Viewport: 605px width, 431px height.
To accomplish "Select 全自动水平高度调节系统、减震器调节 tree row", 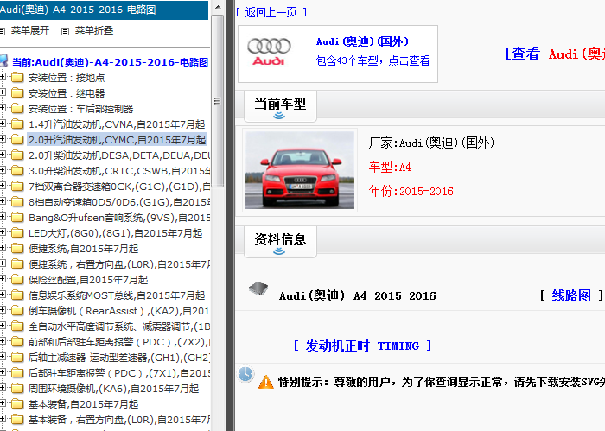I will click(119, 326).
